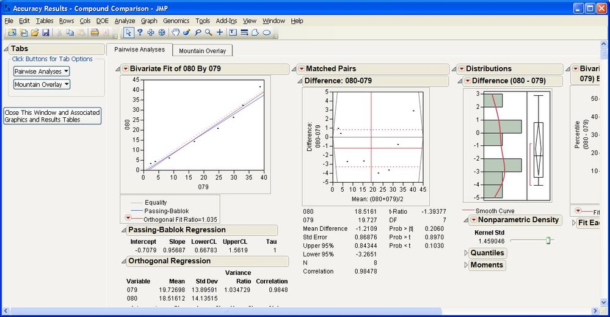Image resolution: width=610 pixels, height=317 pixels.
Task: Click the Open file folder icon
Action: coord(35,32)
